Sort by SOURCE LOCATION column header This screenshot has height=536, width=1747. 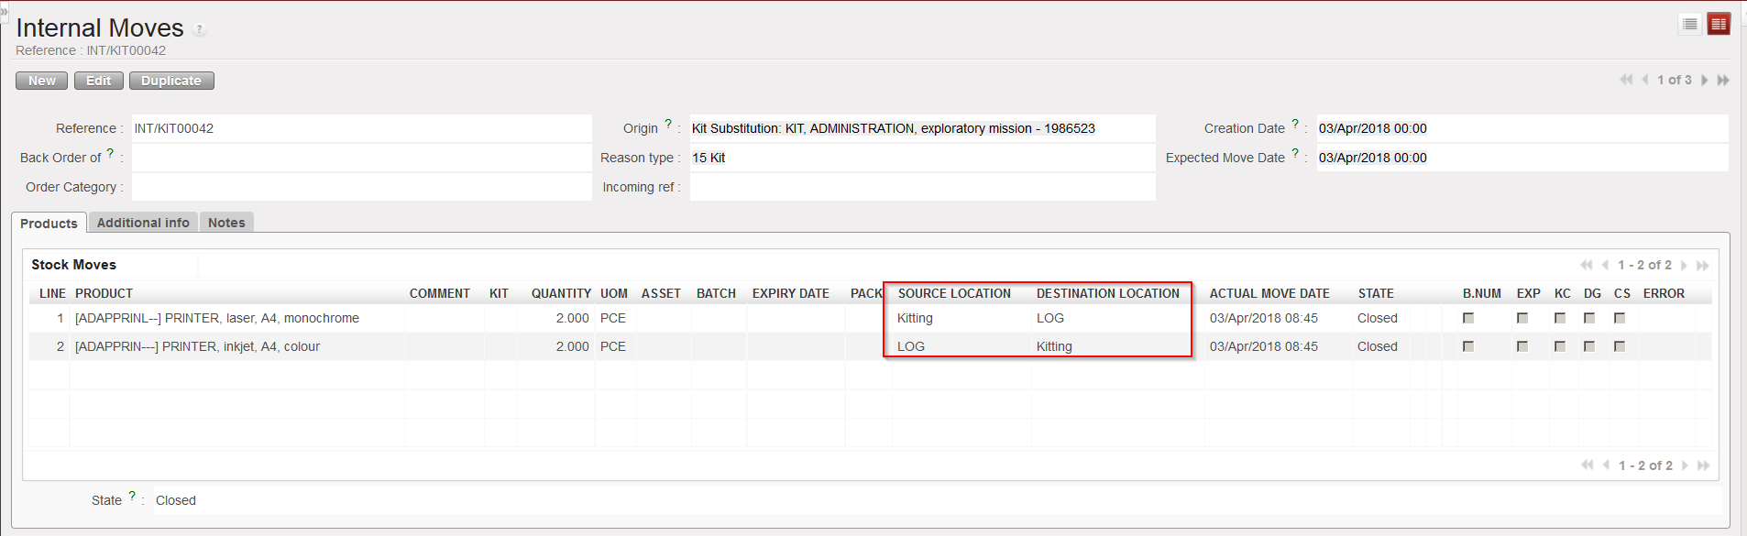pos(954,293)
